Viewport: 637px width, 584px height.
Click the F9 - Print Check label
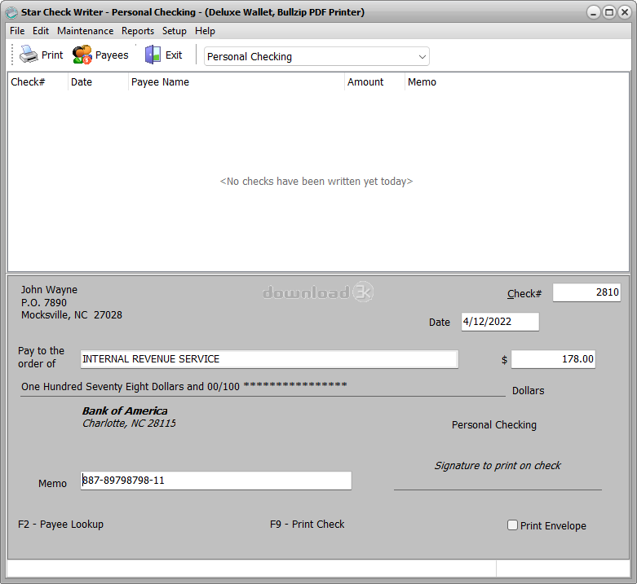tap(307, 524)
